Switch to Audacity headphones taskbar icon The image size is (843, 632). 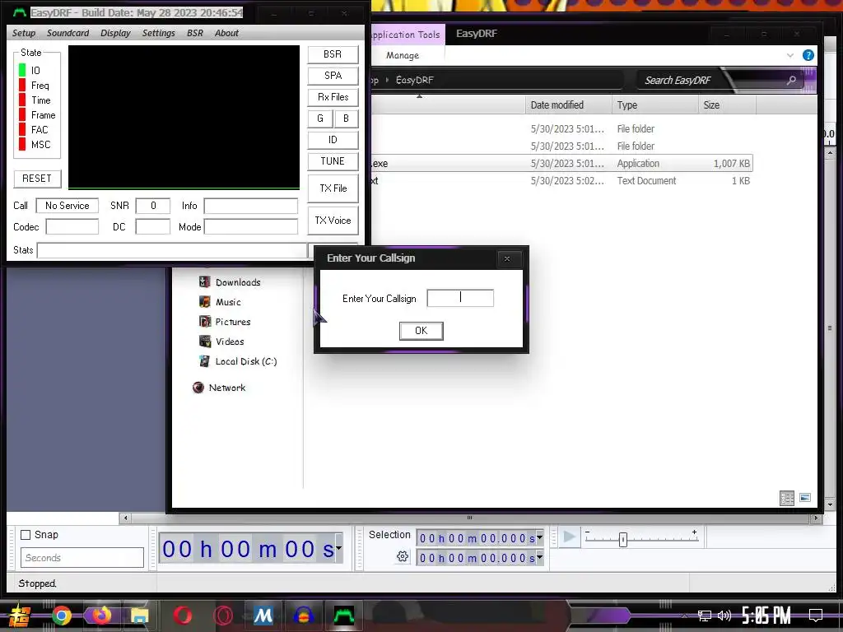click(303, 616)
